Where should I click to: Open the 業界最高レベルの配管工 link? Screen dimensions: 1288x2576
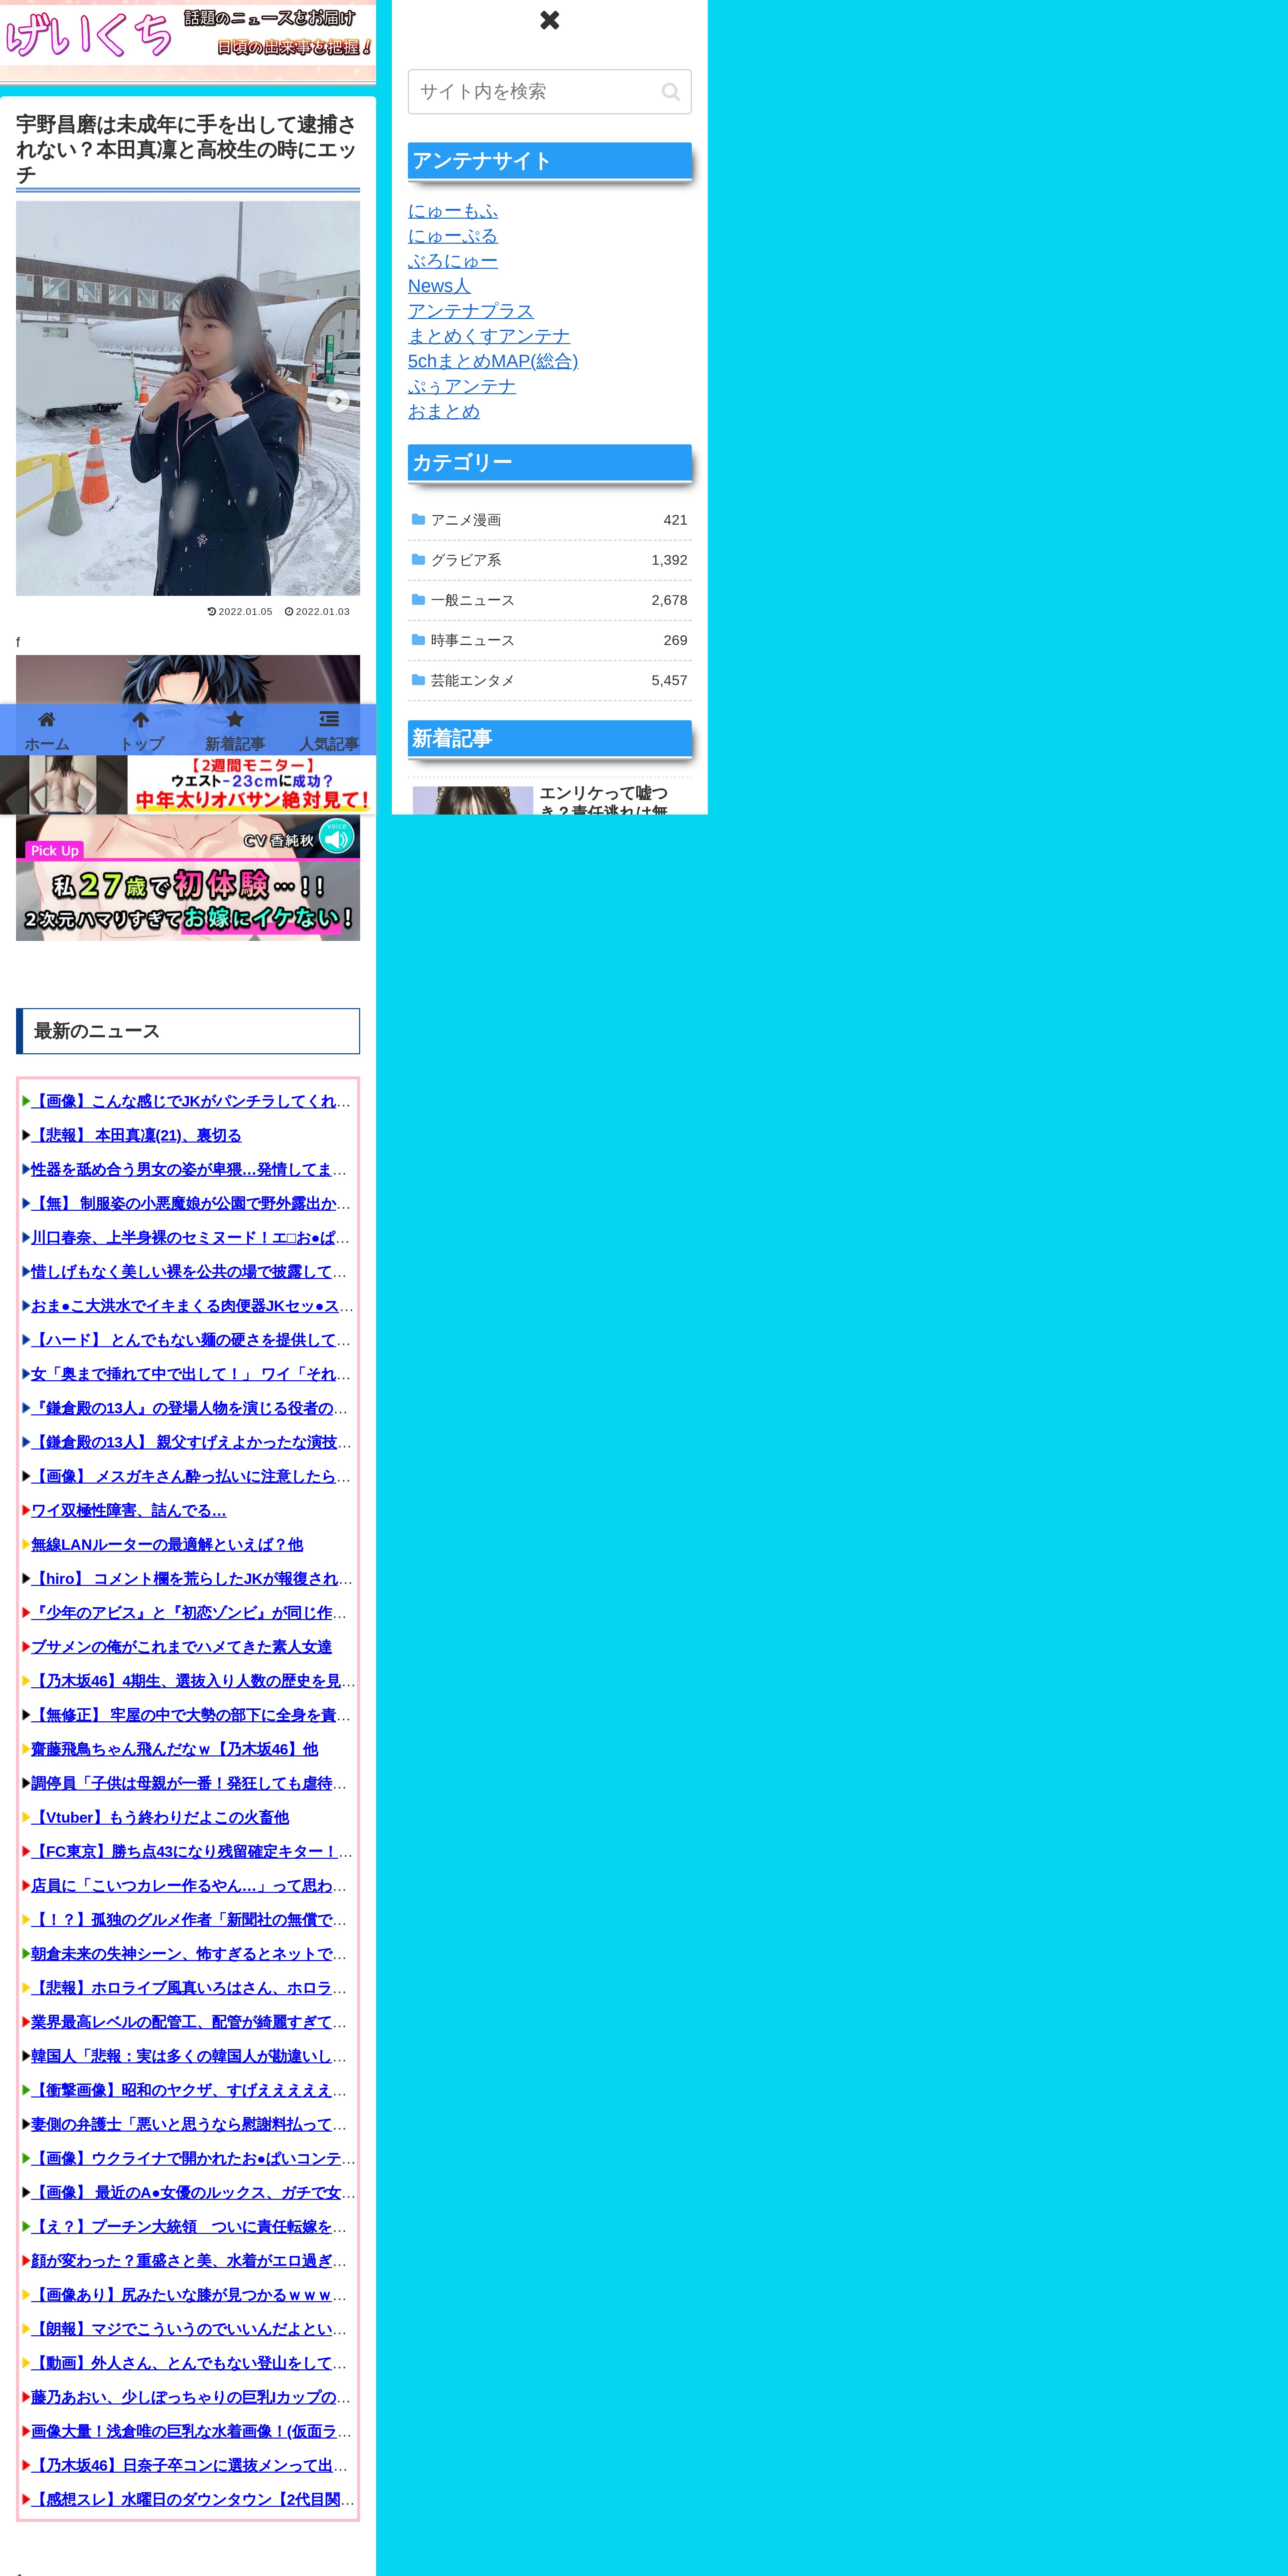(x=189, y=2022)
